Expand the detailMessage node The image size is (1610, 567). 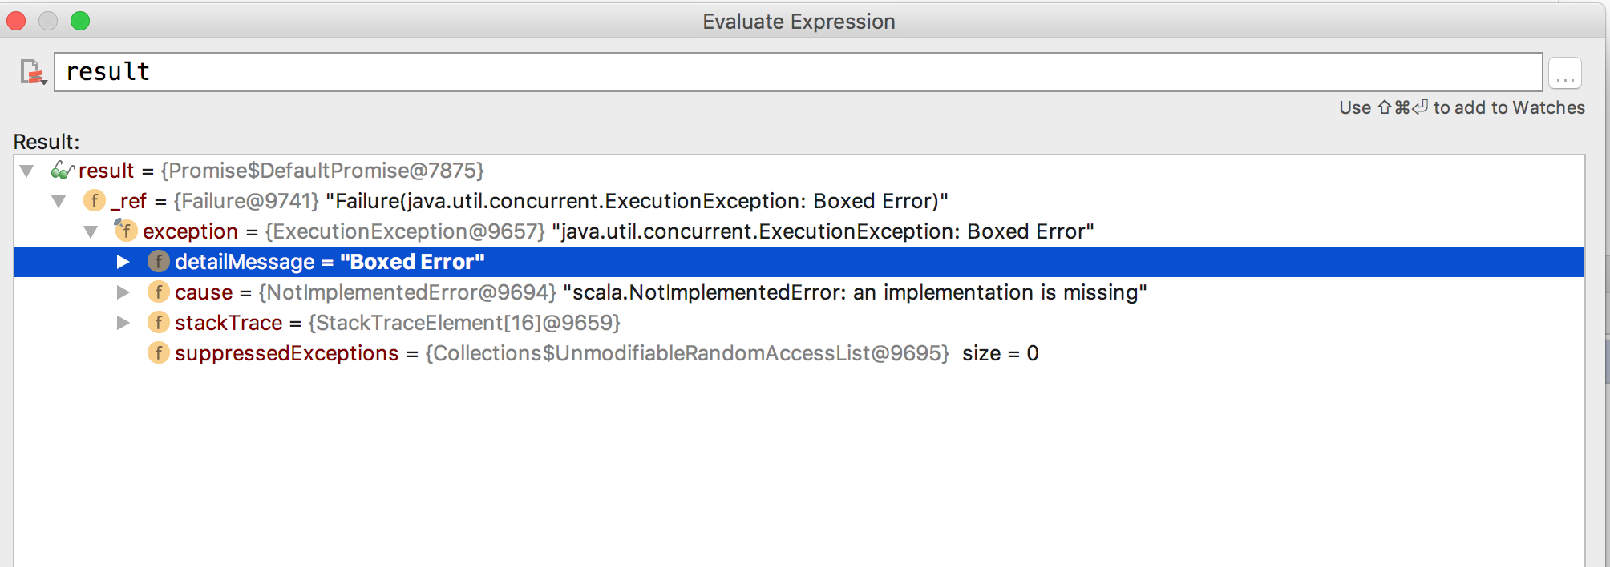tap(123, 261)
